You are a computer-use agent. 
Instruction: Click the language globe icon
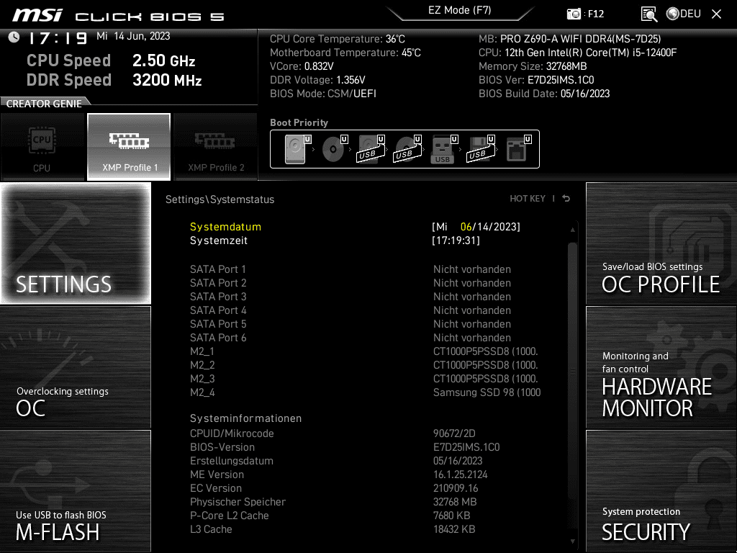[x=673, y=14]
